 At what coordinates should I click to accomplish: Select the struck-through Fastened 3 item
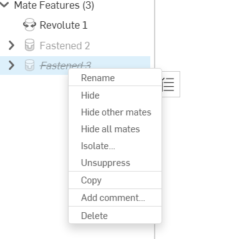[65, 65]
